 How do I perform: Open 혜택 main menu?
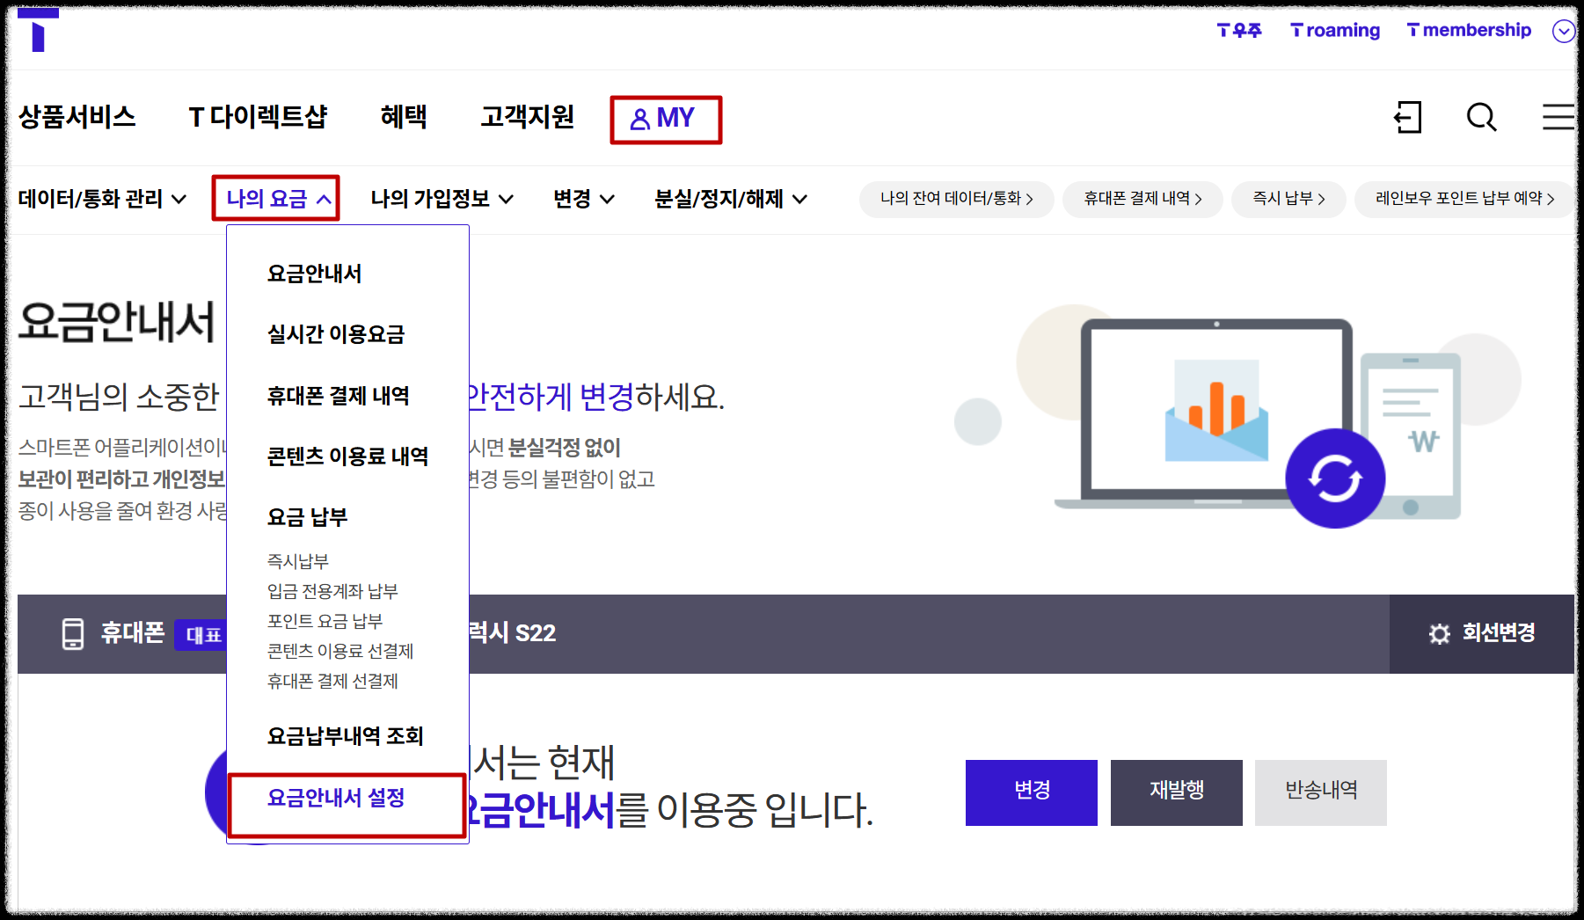[x=404, y=117]
